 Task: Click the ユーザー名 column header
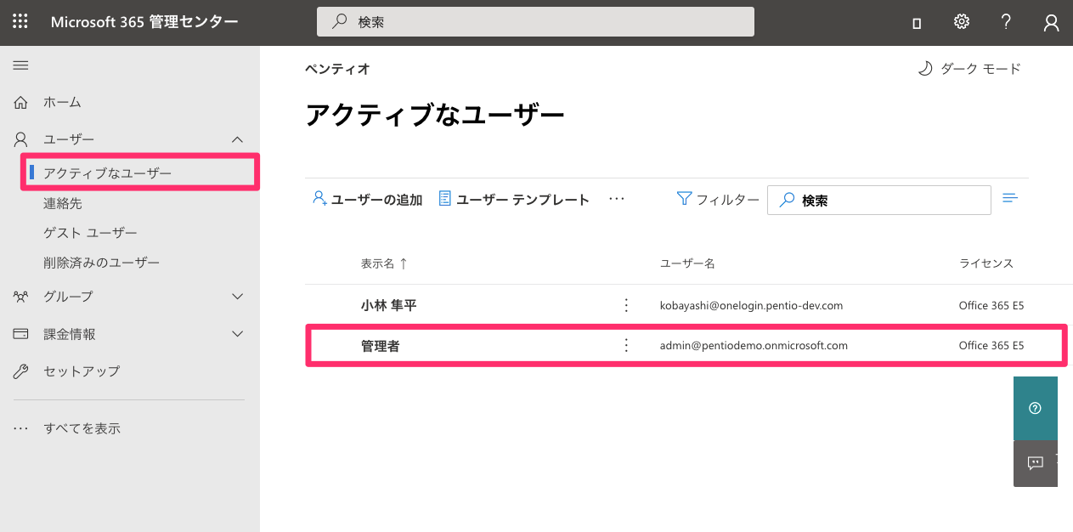[x=687, y=263]
